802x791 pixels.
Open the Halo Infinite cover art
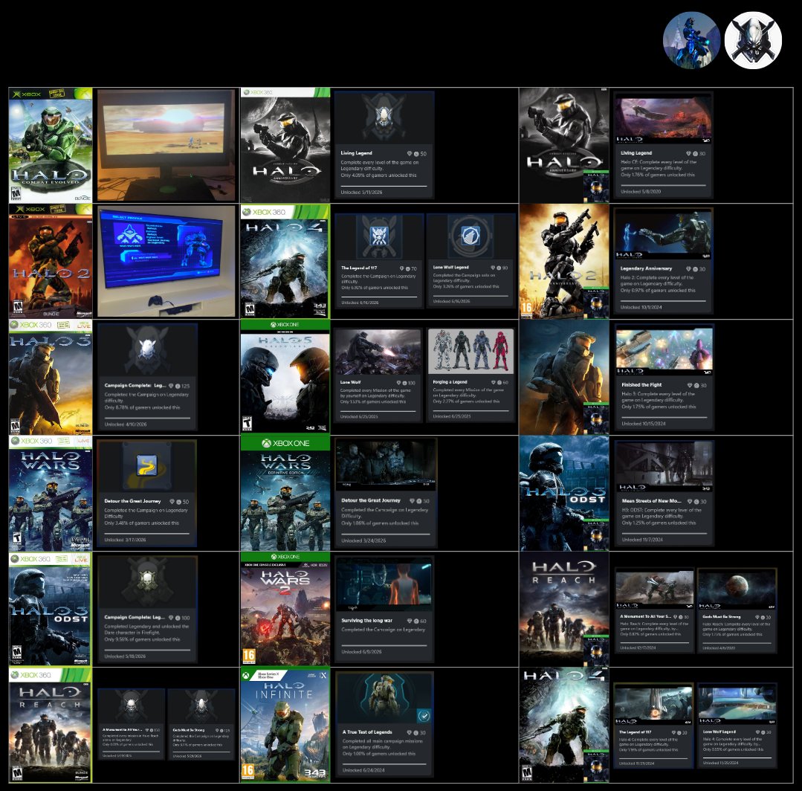click(285, 726)
